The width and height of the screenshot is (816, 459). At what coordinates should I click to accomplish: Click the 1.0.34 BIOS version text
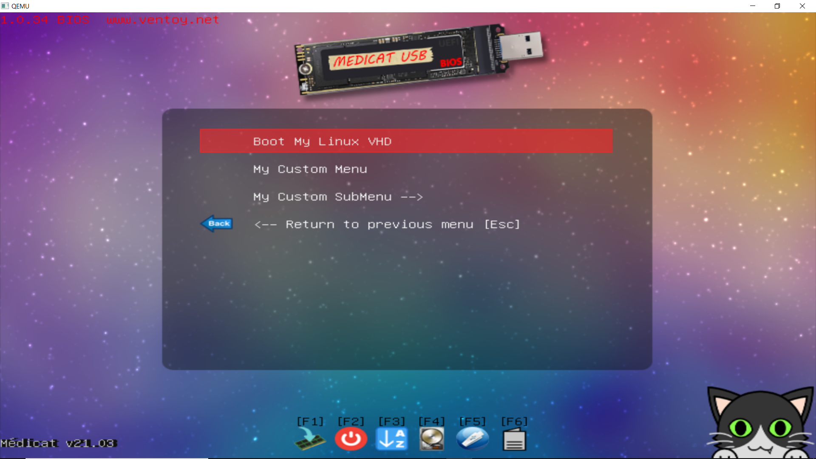[45, 20]
